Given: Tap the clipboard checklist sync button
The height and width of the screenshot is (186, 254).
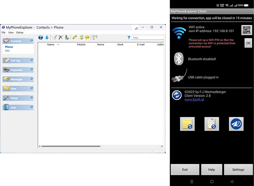Looking at the screenshot, I should pos(212,124).
